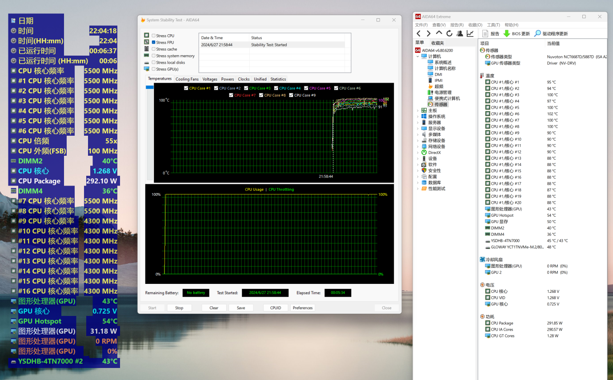Screen dimensions: 613x380
Task: Open 系统概述 in the tree
Action: tap(439, 62)
